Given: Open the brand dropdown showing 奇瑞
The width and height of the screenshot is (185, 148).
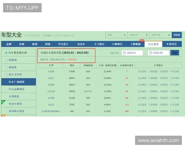Looking at the screenshot, I should (x=116, y=35).
